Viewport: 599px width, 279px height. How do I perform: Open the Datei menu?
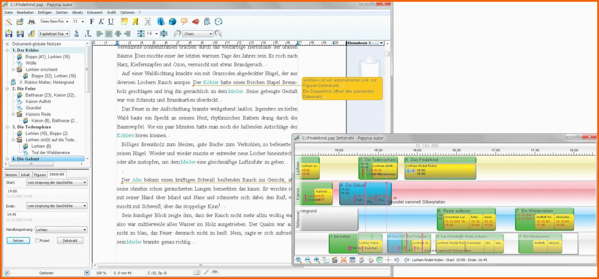pos(8,13)
